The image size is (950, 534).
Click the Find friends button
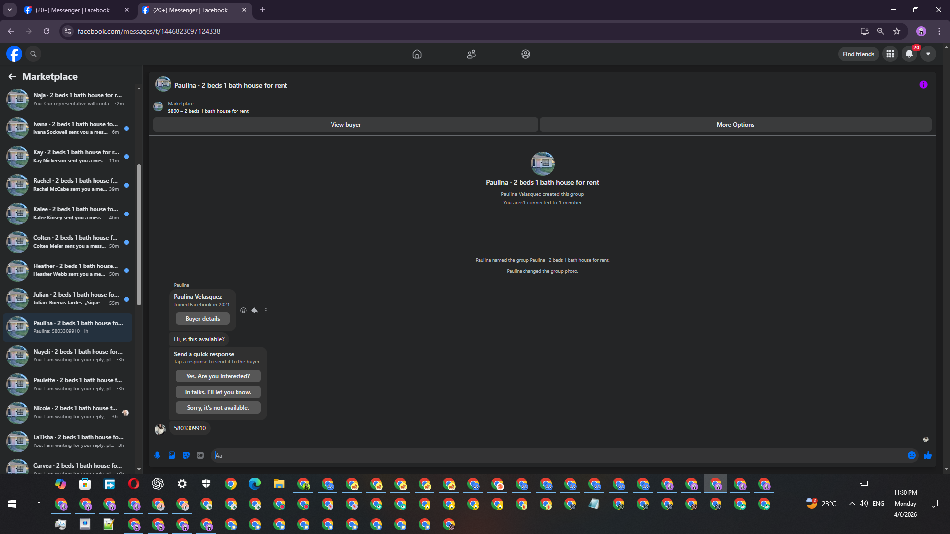pos(858,54)
